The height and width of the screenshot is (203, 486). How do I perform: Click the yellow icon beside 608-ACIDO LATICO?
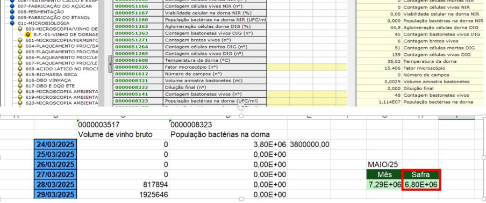point(20,69)
